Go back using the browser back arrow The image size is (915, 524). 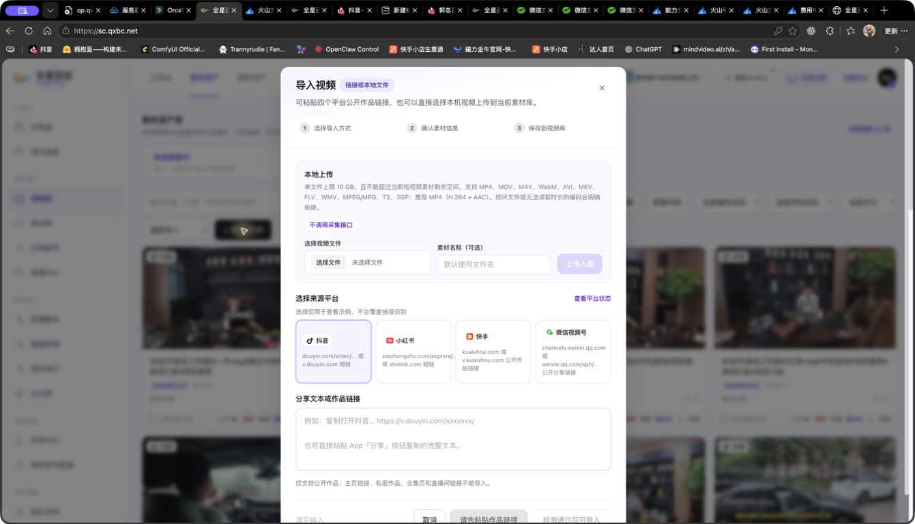pos(10,31)
